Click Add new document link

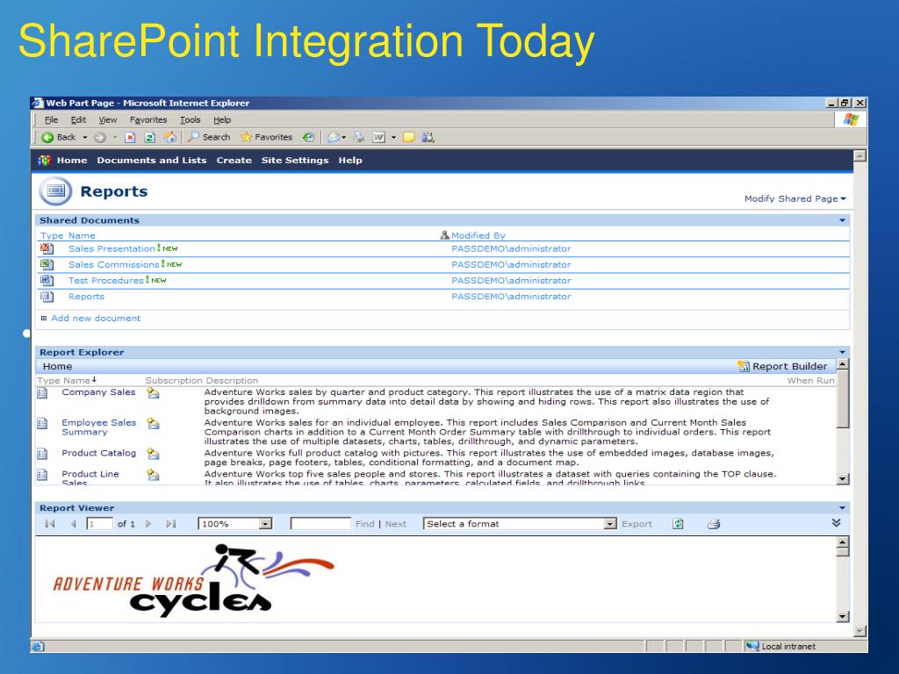pos(96,318)
